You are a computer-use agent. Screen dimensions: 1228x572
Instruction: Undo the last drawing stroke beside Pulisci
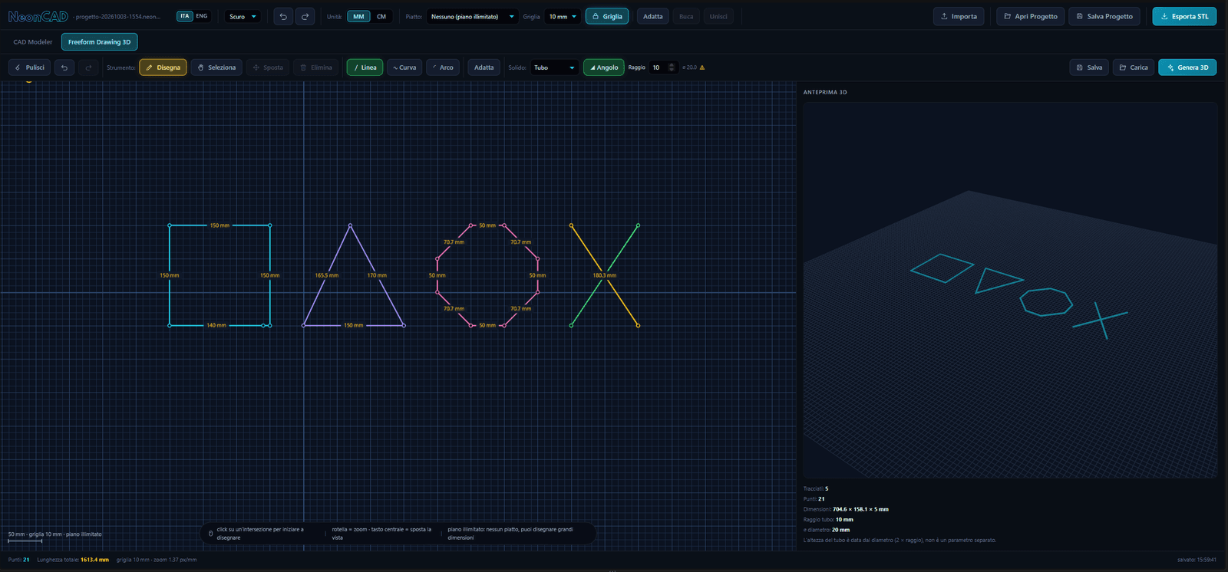(64, 67)
